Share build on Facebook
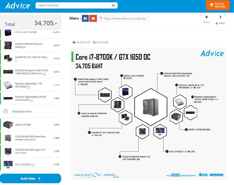 click(x=85, y=18)
